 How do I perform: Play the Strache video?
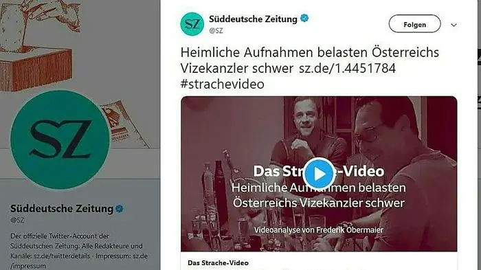[319, 174]
